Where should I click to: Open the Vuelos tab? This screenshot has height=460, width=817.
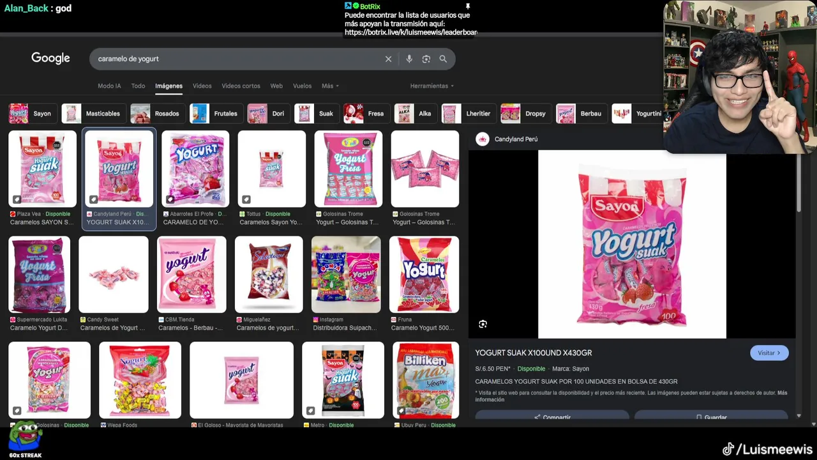coord(302,86)
